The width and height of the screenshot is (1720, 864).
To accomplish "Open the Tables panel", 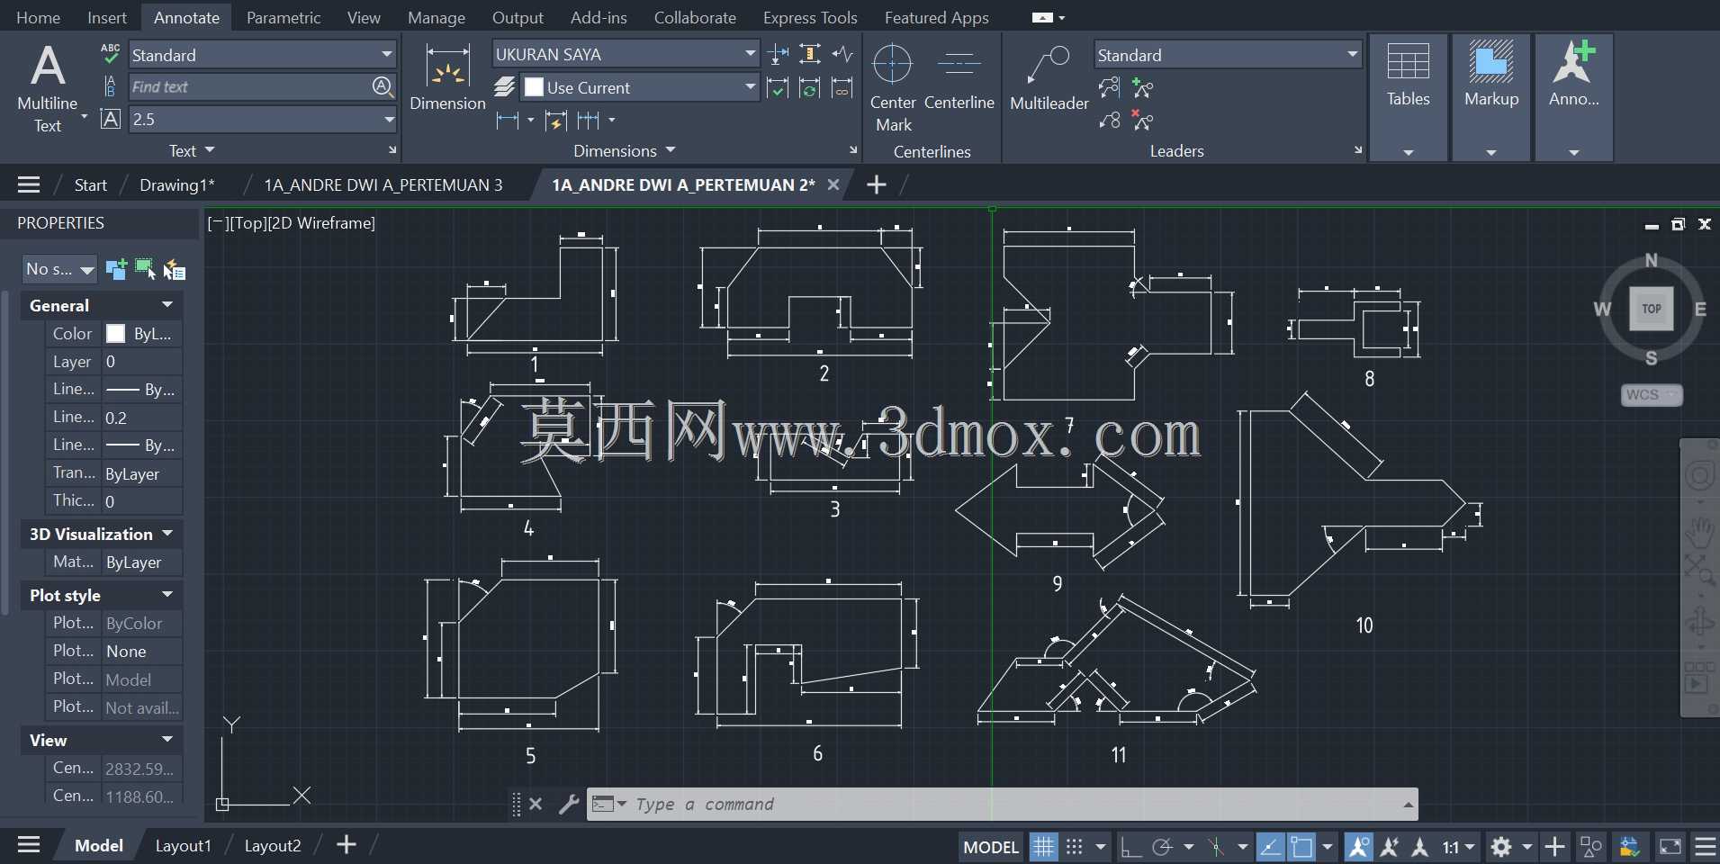I will [x=1408, y=98].
